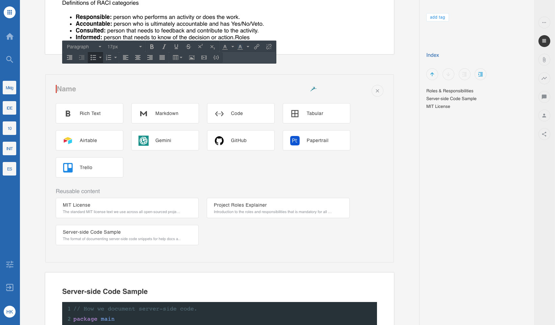Insert the MIT License reusable content

pos(127,208)
